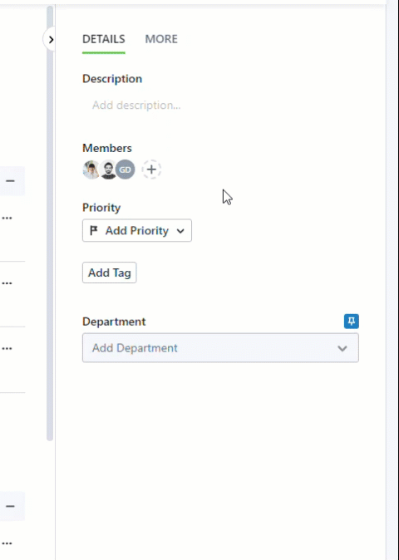
Task: Collapse the lower group with minus icon
Action: pos(10,506)
